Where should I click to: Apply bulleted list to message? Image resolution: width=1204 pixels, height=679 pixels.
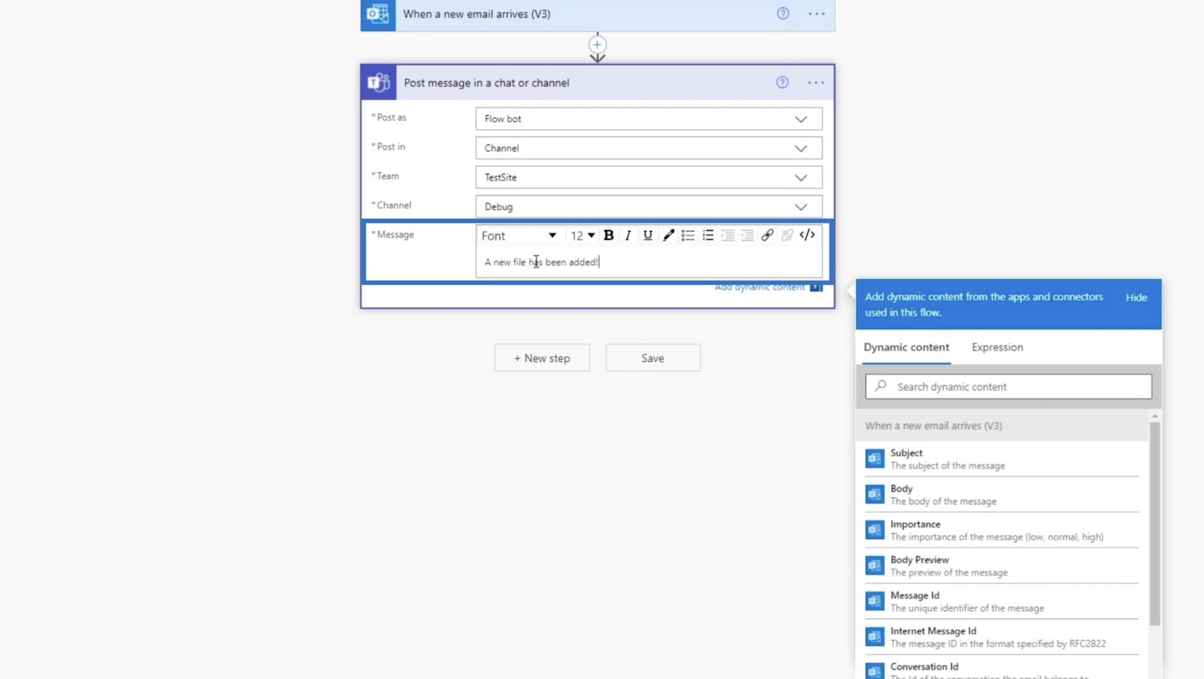[x=688, y=235]
